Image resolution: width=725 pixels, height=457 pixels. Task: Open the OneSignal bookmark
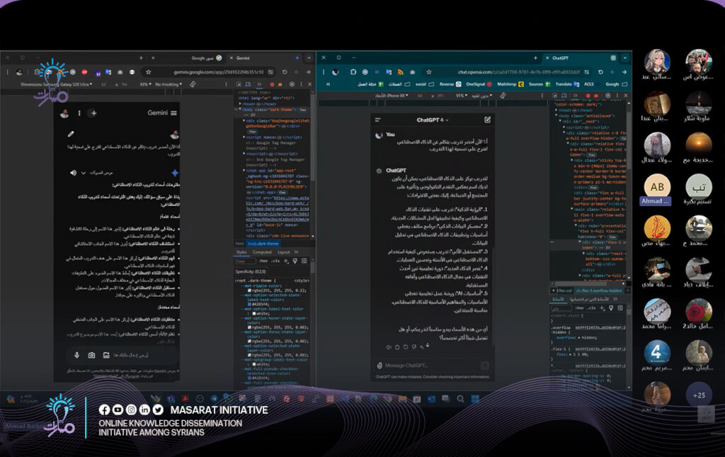coord(479,84)
